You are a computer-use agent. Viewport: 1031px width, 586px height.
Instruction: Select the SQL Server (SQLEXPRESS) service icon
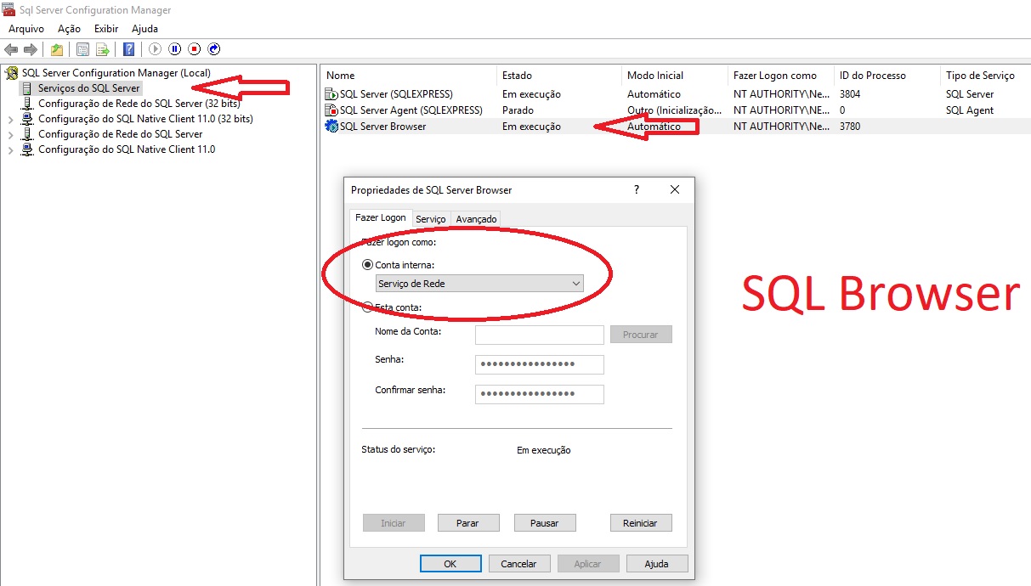331,94
